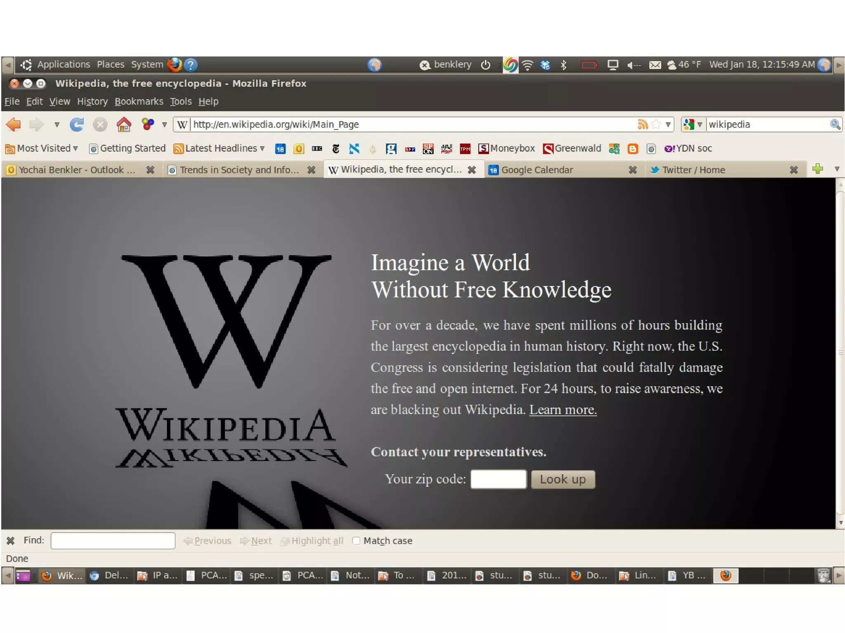Screen dimensions: 845x633
Task: Click the RSS feed icon in address bar
Action: coord(642,124)
